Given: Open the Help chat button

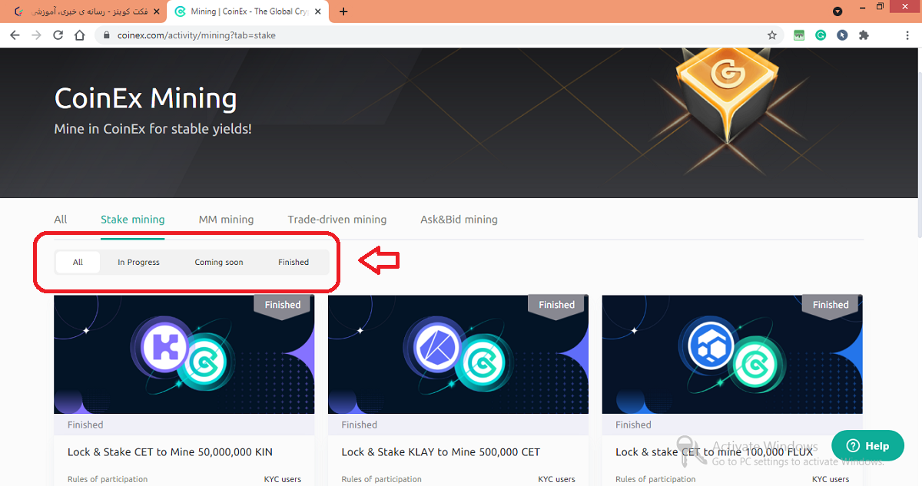Looking at the screenshot, I should point(867,445).
